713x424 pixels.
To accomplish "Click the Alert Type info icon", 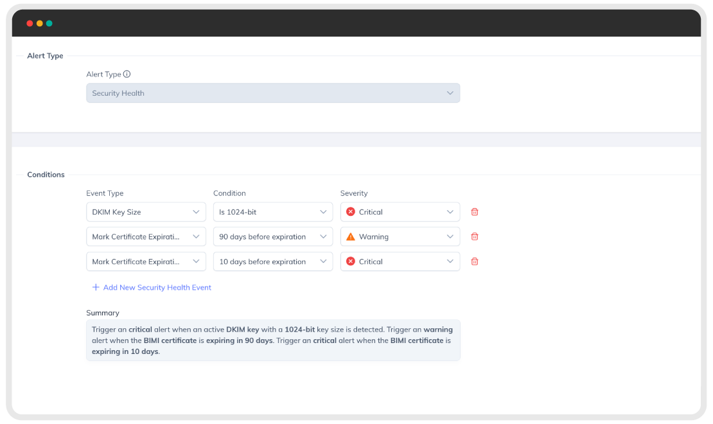I will 127,74.
